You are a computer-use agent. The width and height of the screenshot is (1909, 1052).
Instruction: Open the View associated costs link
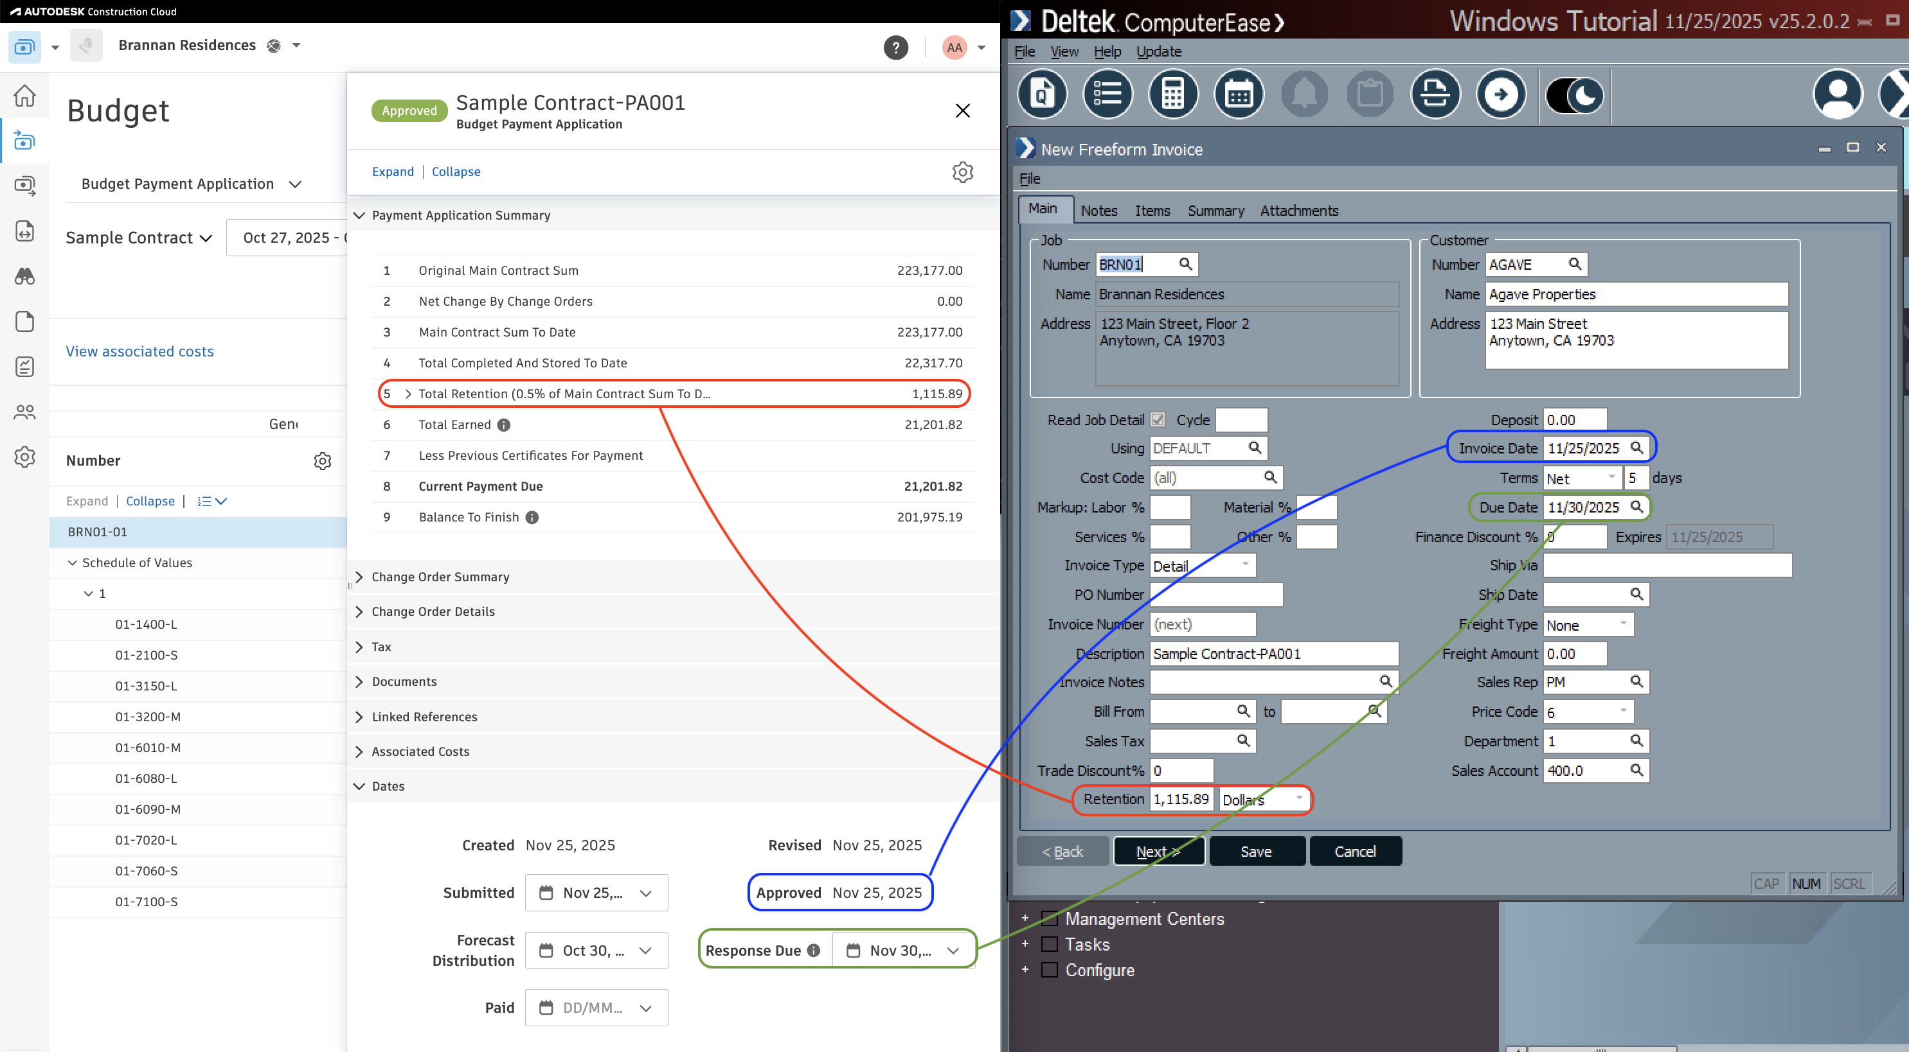coord(139,351)
